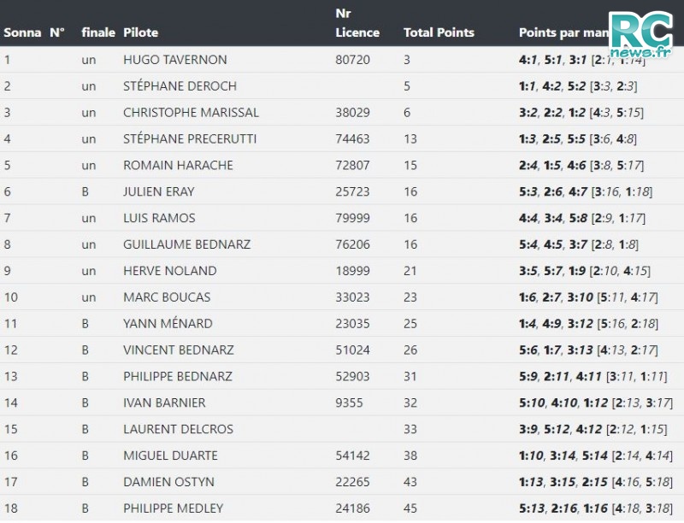Select pilot HUGO TAVERNON
Image resolution: width=684 pixels, height=523 pixels.
pyautogui.click(x=175, y=60)
